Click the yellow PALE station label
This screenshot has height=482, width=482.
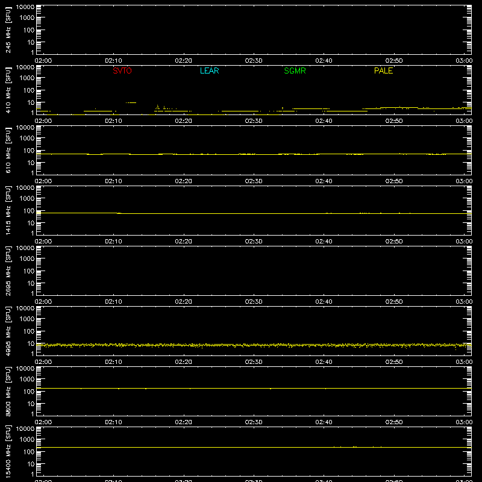[x=383, y=70]
